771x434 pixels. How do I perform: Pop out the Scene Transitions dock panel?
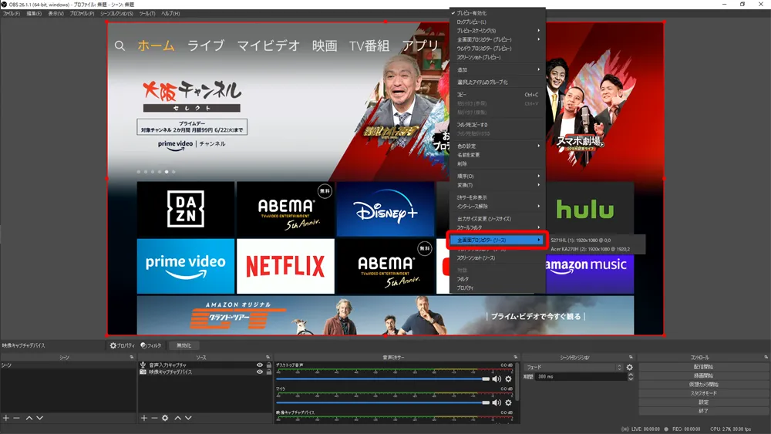[x=631, y=358]
